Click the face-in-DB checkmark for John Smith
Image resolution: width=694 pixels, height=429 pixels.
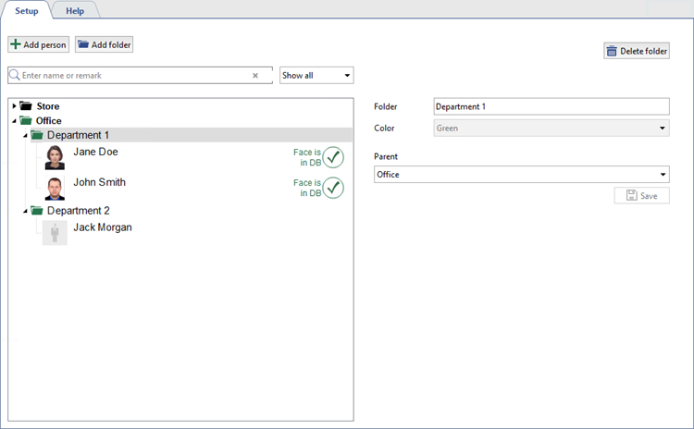tap(333, 188)
